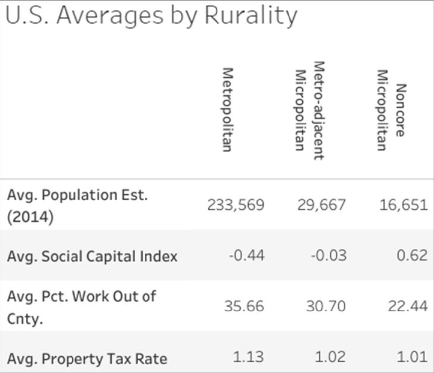Viewport: 434px width, 373px height.
Task: Select the 233,569 population cell
Action: (x=235, y=205)
